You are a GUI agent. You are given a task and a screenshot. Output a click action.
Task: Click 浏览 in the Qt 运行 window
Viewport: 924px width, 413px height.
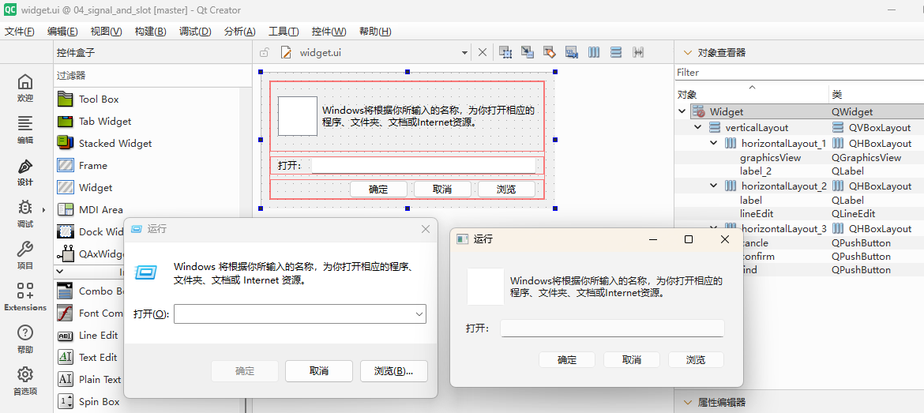click(x=696, y=360)
